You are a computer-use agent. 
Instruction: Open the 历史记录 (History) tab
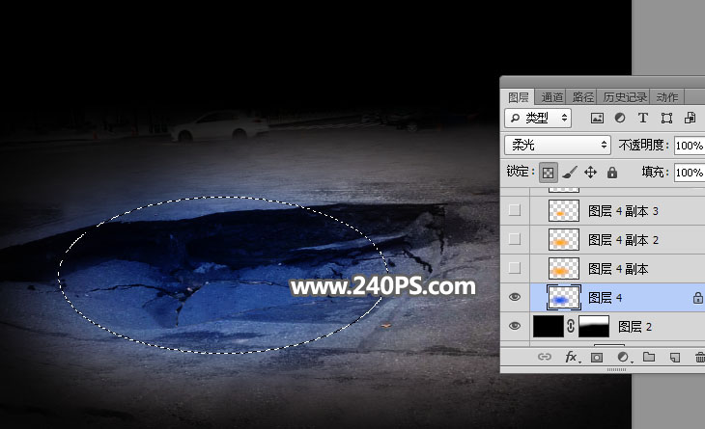[625, 97]
